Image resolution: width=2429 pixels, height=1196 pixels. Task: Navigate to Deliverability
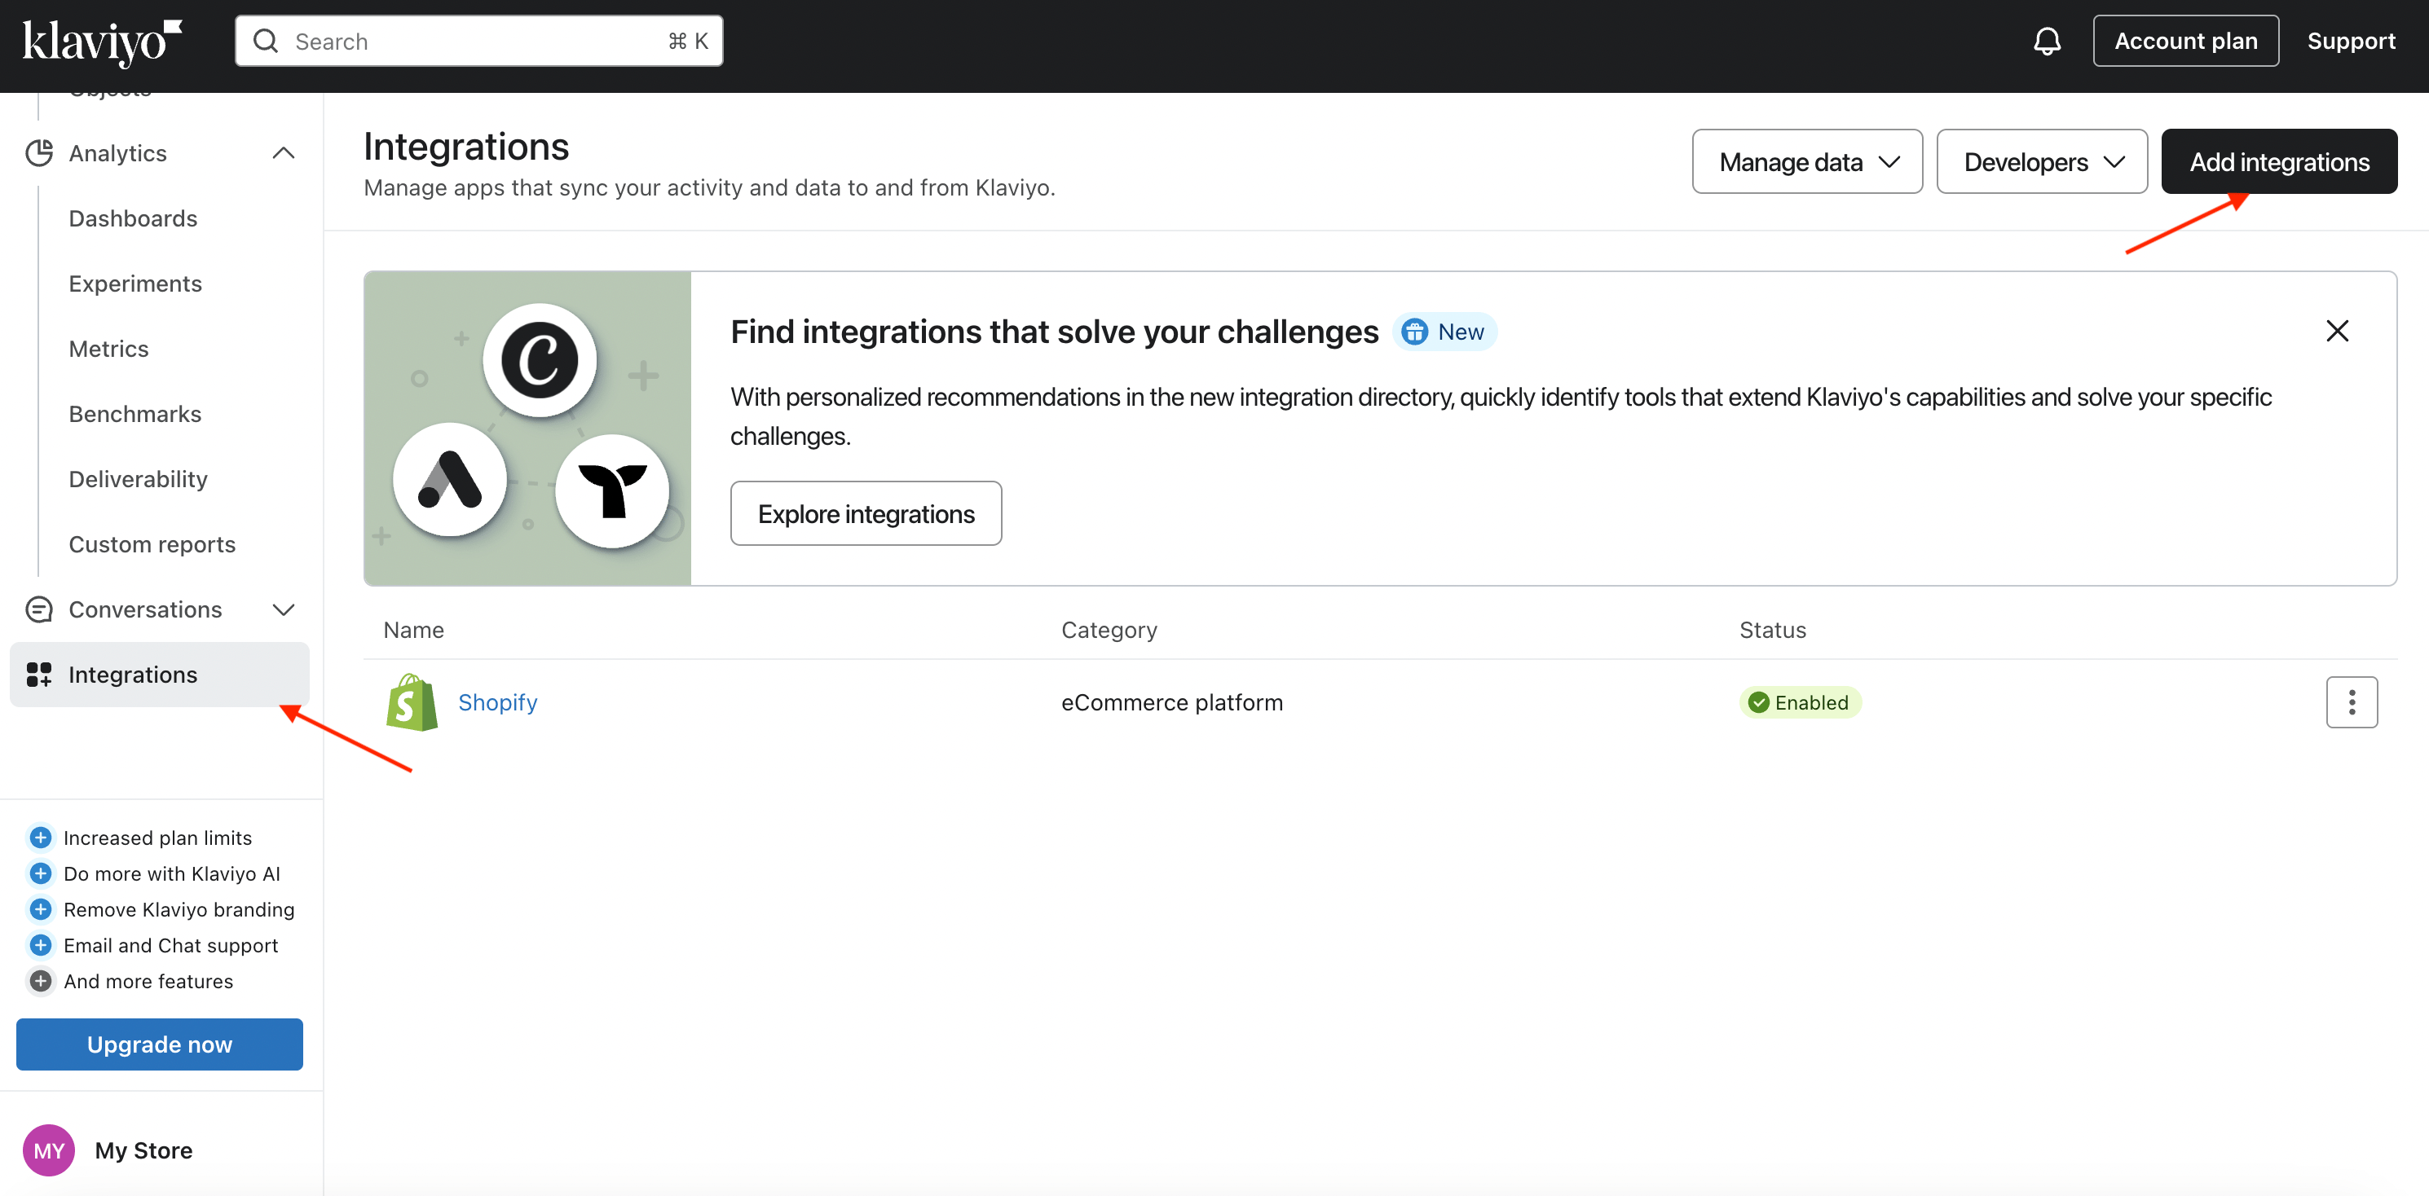139,479
